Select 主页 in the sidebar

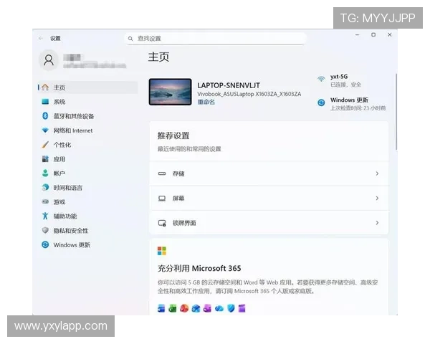87,87
